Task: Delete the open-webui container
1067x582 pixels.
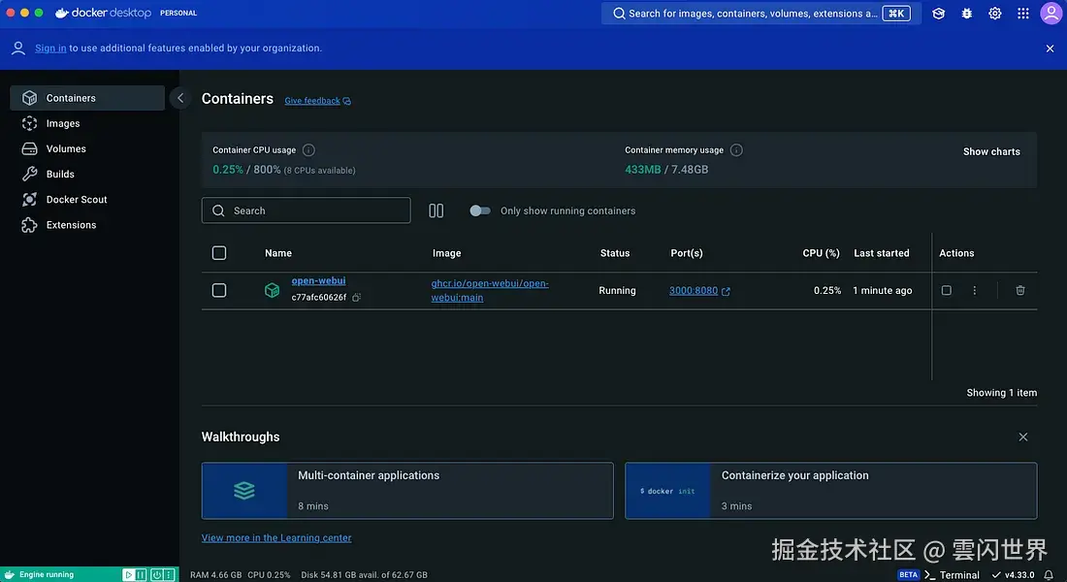Action: [1020, 291]
